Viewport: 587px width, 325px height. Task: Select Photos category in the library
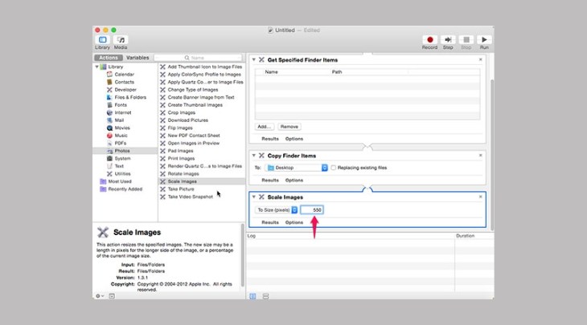[x=123, y=150]
